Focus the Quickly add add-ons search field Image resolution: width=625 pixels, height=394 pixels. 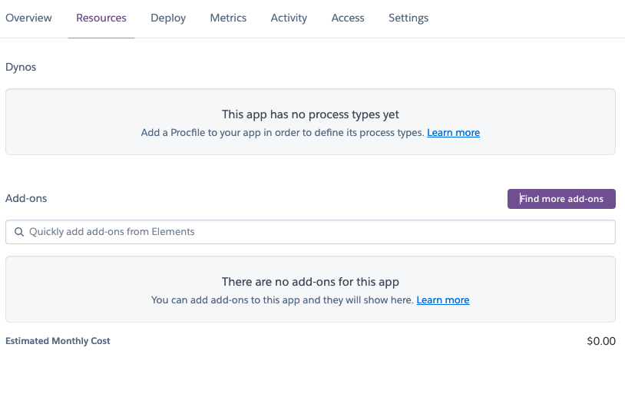(315, 232)
